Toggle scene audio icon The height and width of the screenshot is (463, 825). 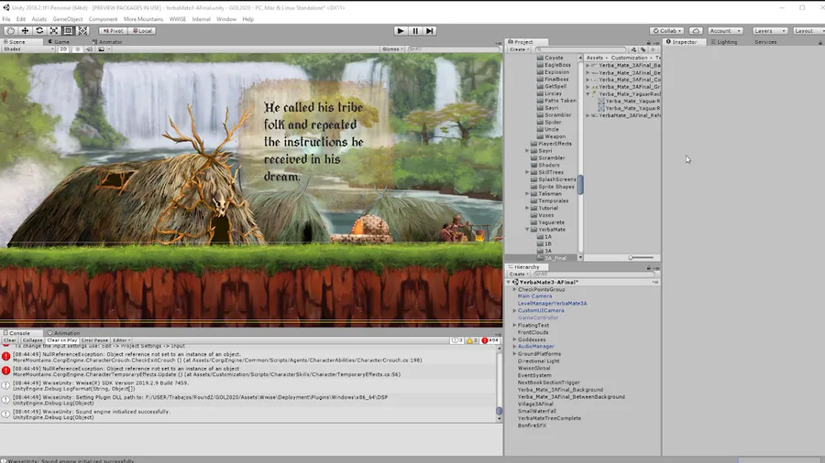click(x=89, y=49)
